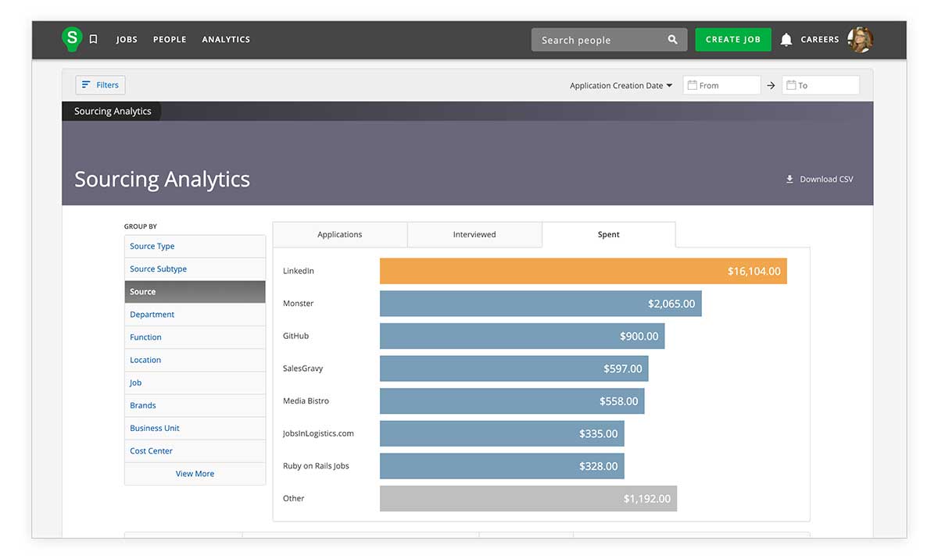The width and height of the screenshot is (938, 559).
Task: Expand View More group options
Action: pos(195,474)
